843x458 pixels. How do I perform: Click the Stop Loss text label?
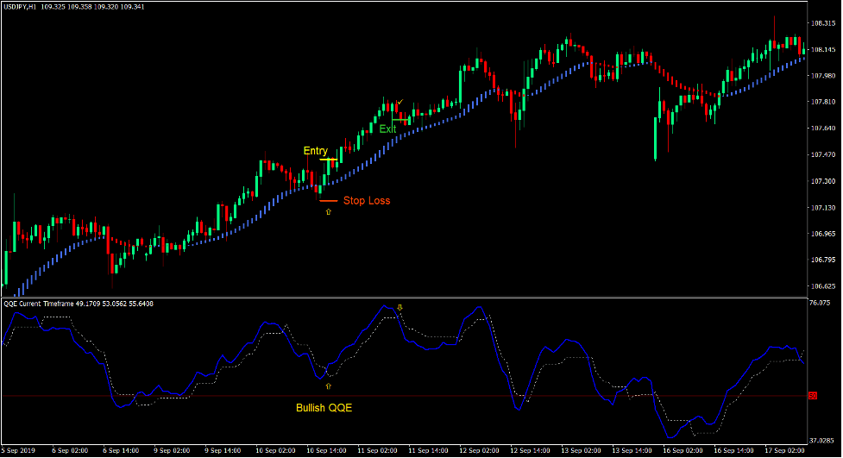(x=367, y=201)
